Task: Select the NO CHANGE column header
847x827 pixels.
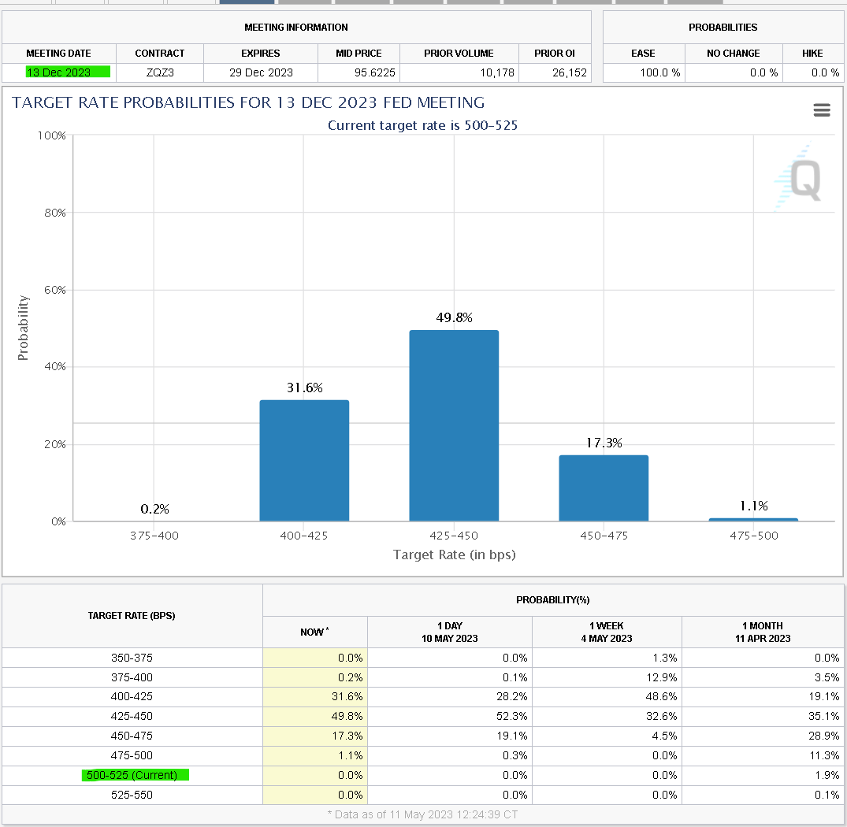Action: (733, 54)
